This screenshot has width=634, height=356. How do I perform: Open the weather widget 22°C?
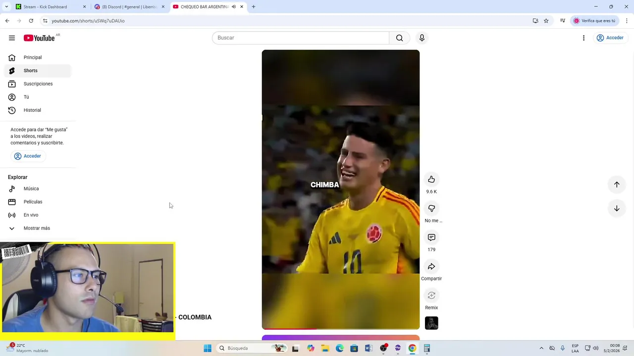pos(28,348)
